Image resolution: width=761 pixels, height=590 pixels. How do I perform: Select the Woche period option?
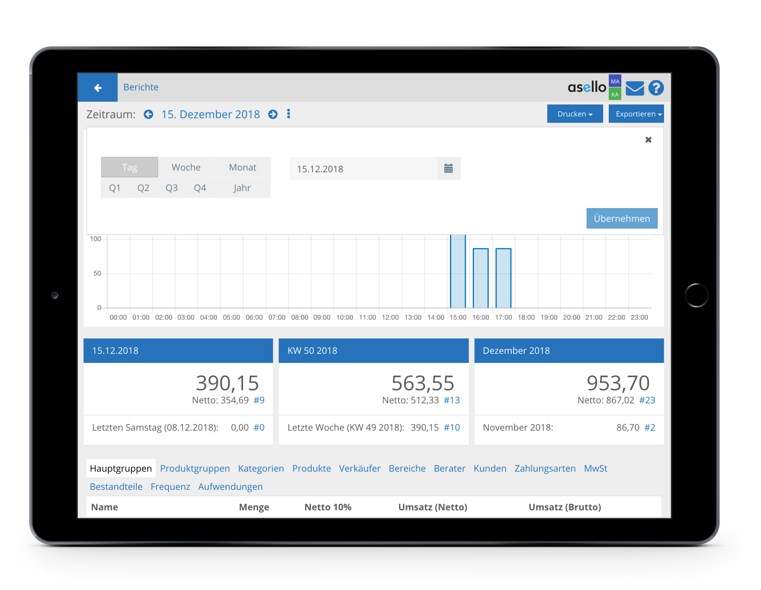(186, 168)
